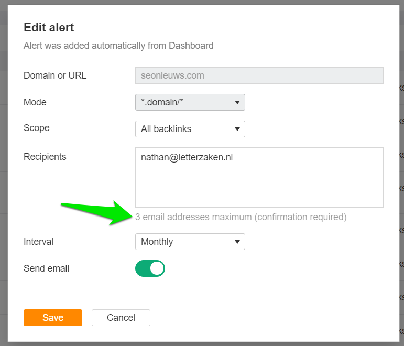Click the Edit alert heading
The width and height of the screenshot is (404, 346).
(49, 27)
